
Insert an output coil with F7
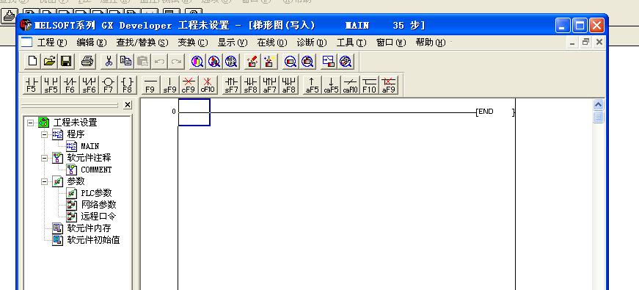(x=109, y=85)
